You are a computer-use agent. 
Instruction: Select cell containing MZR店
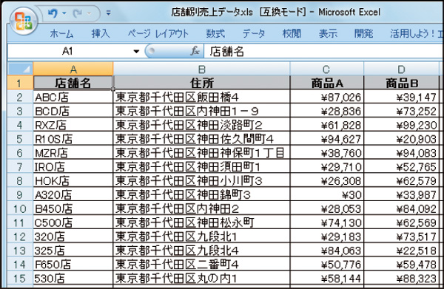[x=73, y=153]
